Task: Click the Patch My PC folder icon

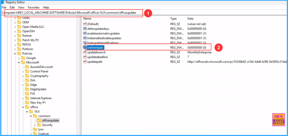Action: 19,40
